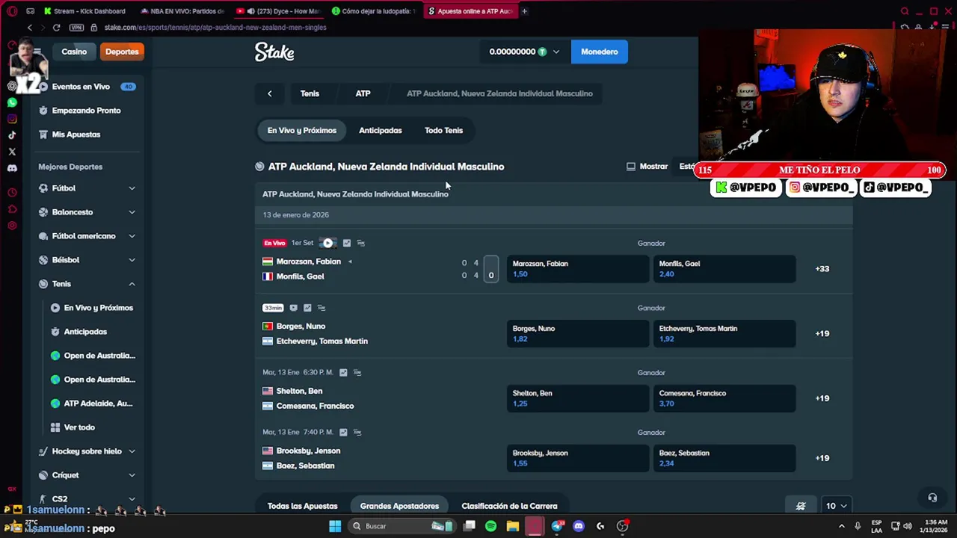This screenshot has height=538, width=957.
Task: Click the breadcrumb back arrow button
Action: (270, 93)
